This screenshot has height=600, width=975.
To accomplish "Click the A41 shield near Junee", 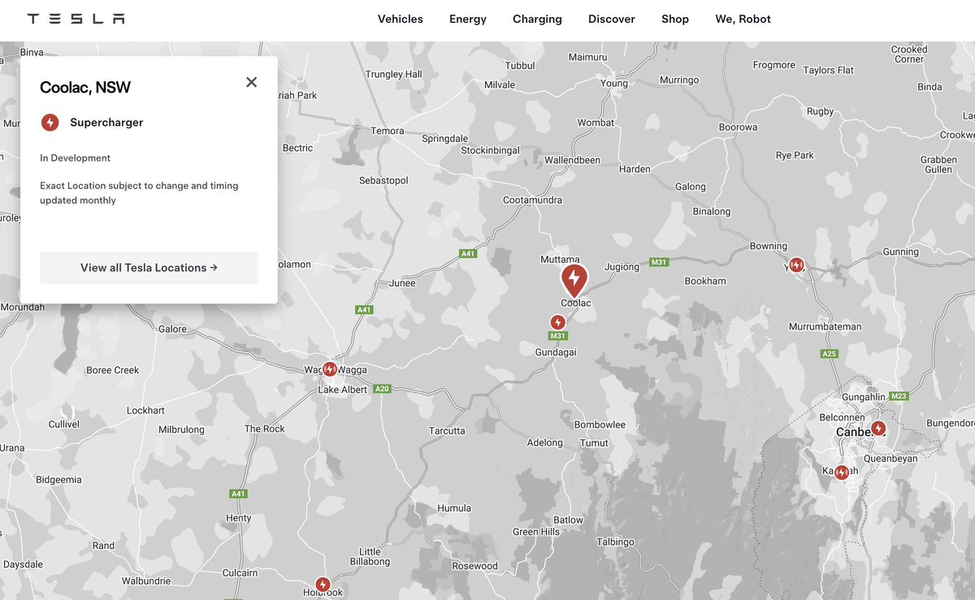I will click(364, 309).
